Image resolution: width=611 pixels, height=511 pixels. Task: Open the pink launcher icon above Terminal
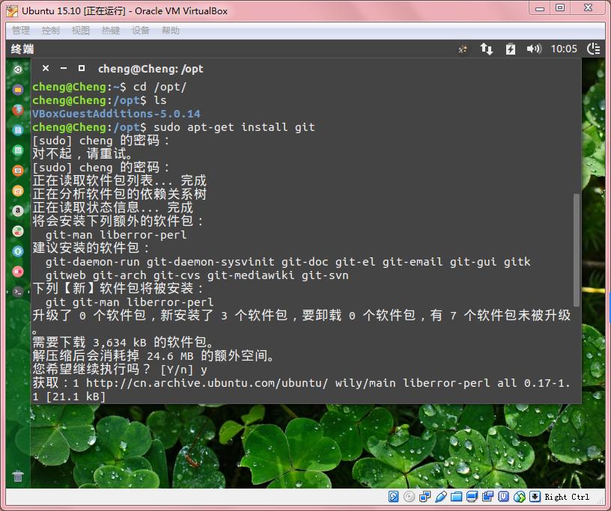tap(18, 272)
